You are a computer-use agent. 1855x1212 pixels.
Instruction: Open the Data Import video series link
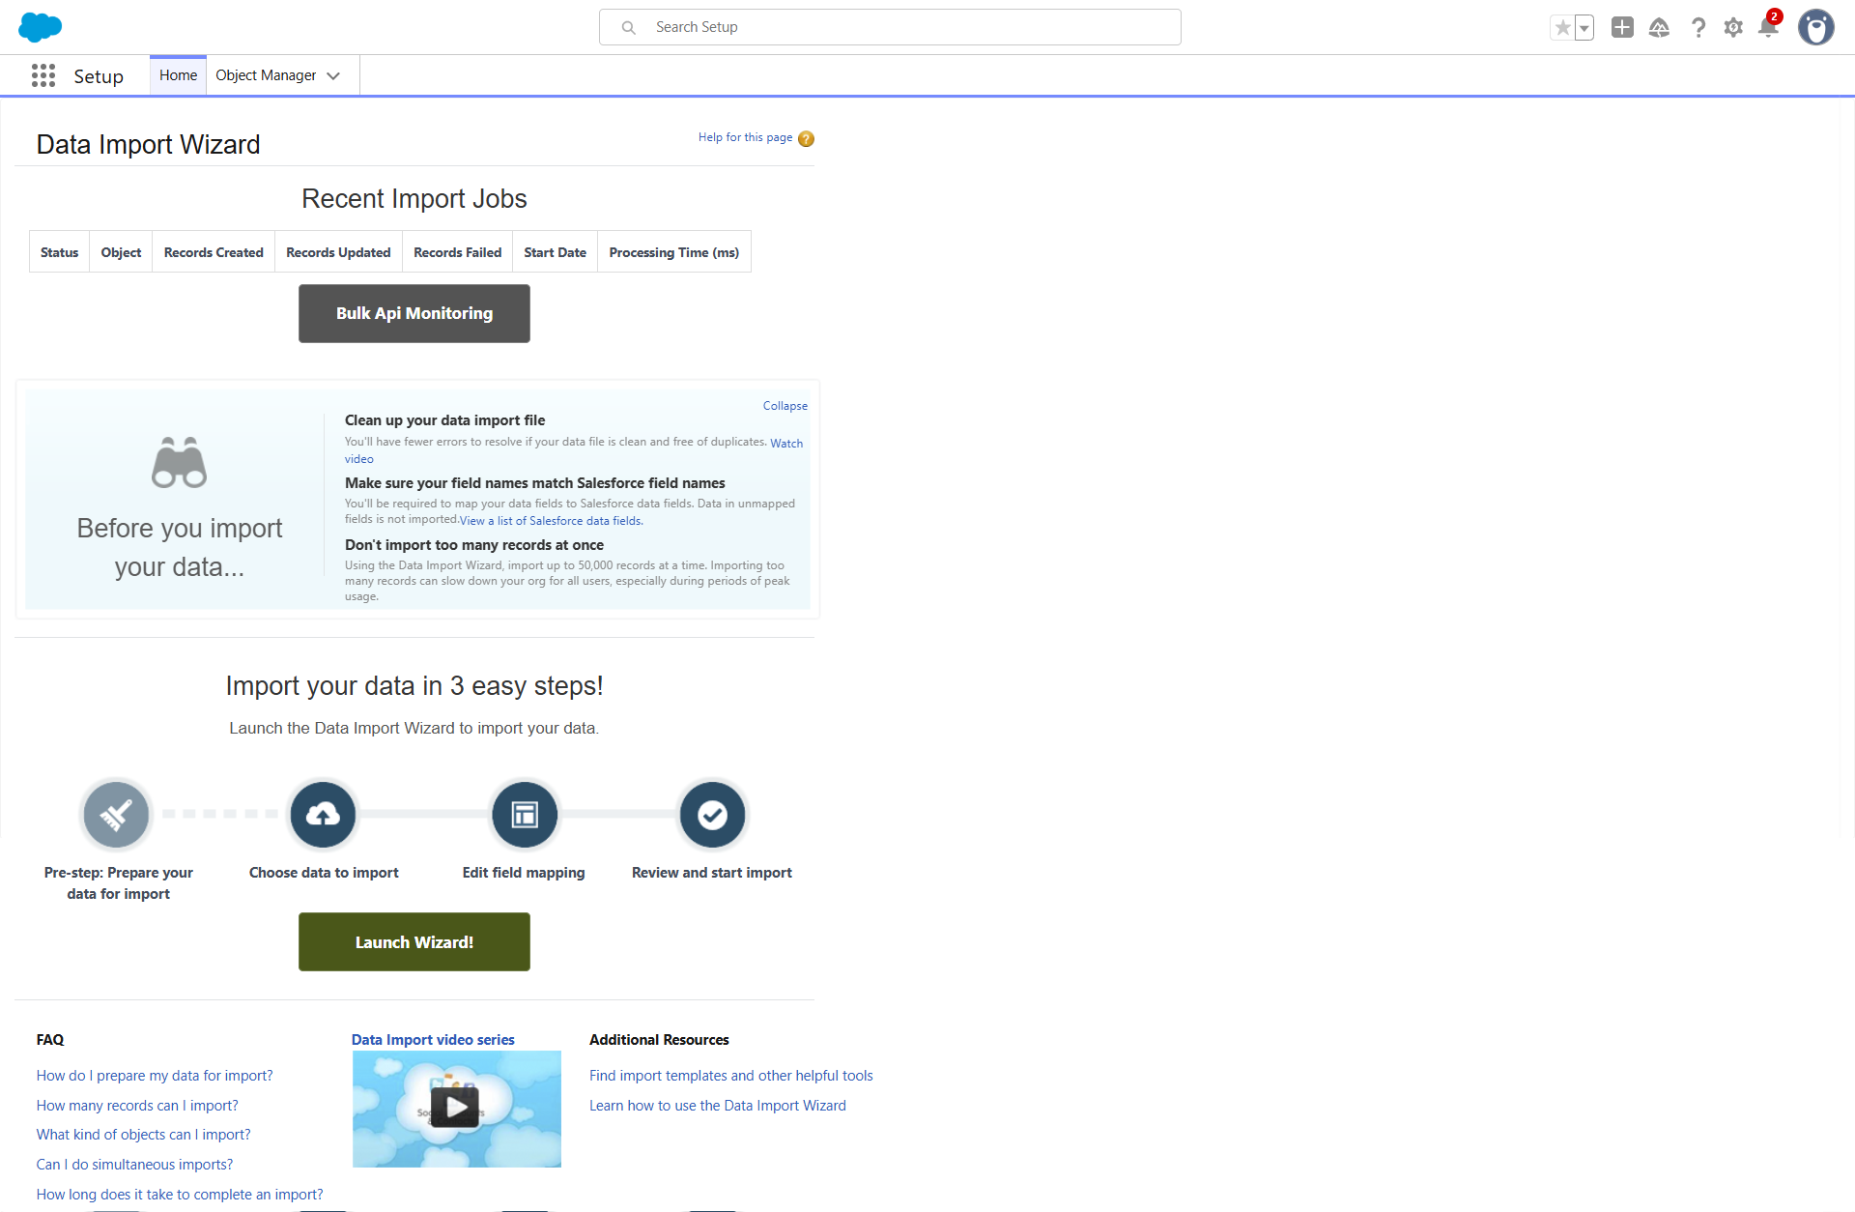[x=433, y=1040]
